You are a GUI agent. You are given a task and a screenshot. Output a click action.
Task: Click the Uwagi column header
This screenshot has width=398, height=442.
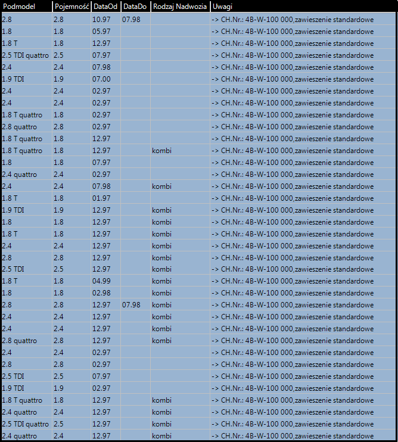pos(222,7)
